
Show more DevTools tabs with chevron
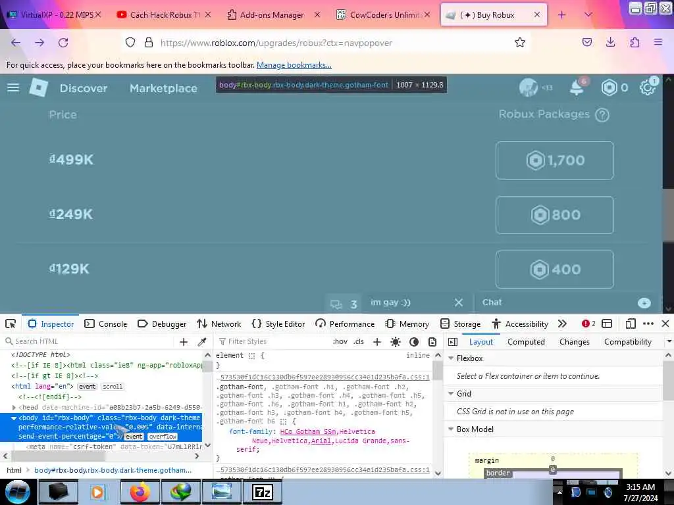(x=562, y=324)
